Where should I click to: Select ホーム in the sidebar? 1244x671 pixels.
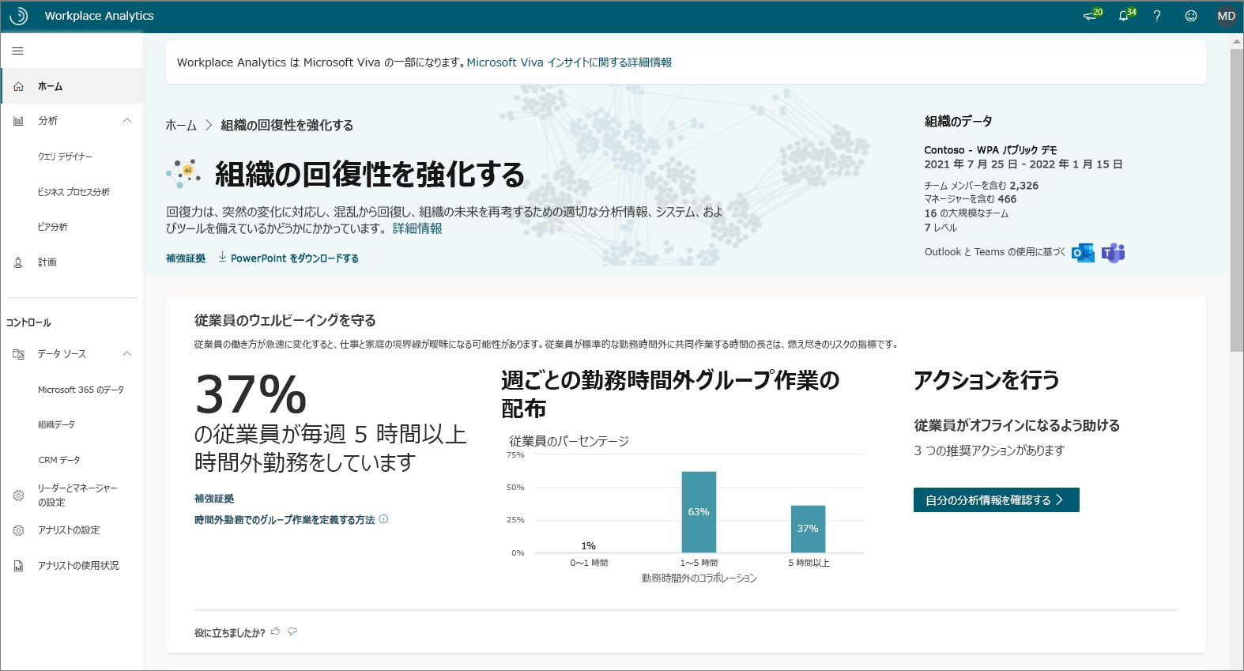(72, 86)
